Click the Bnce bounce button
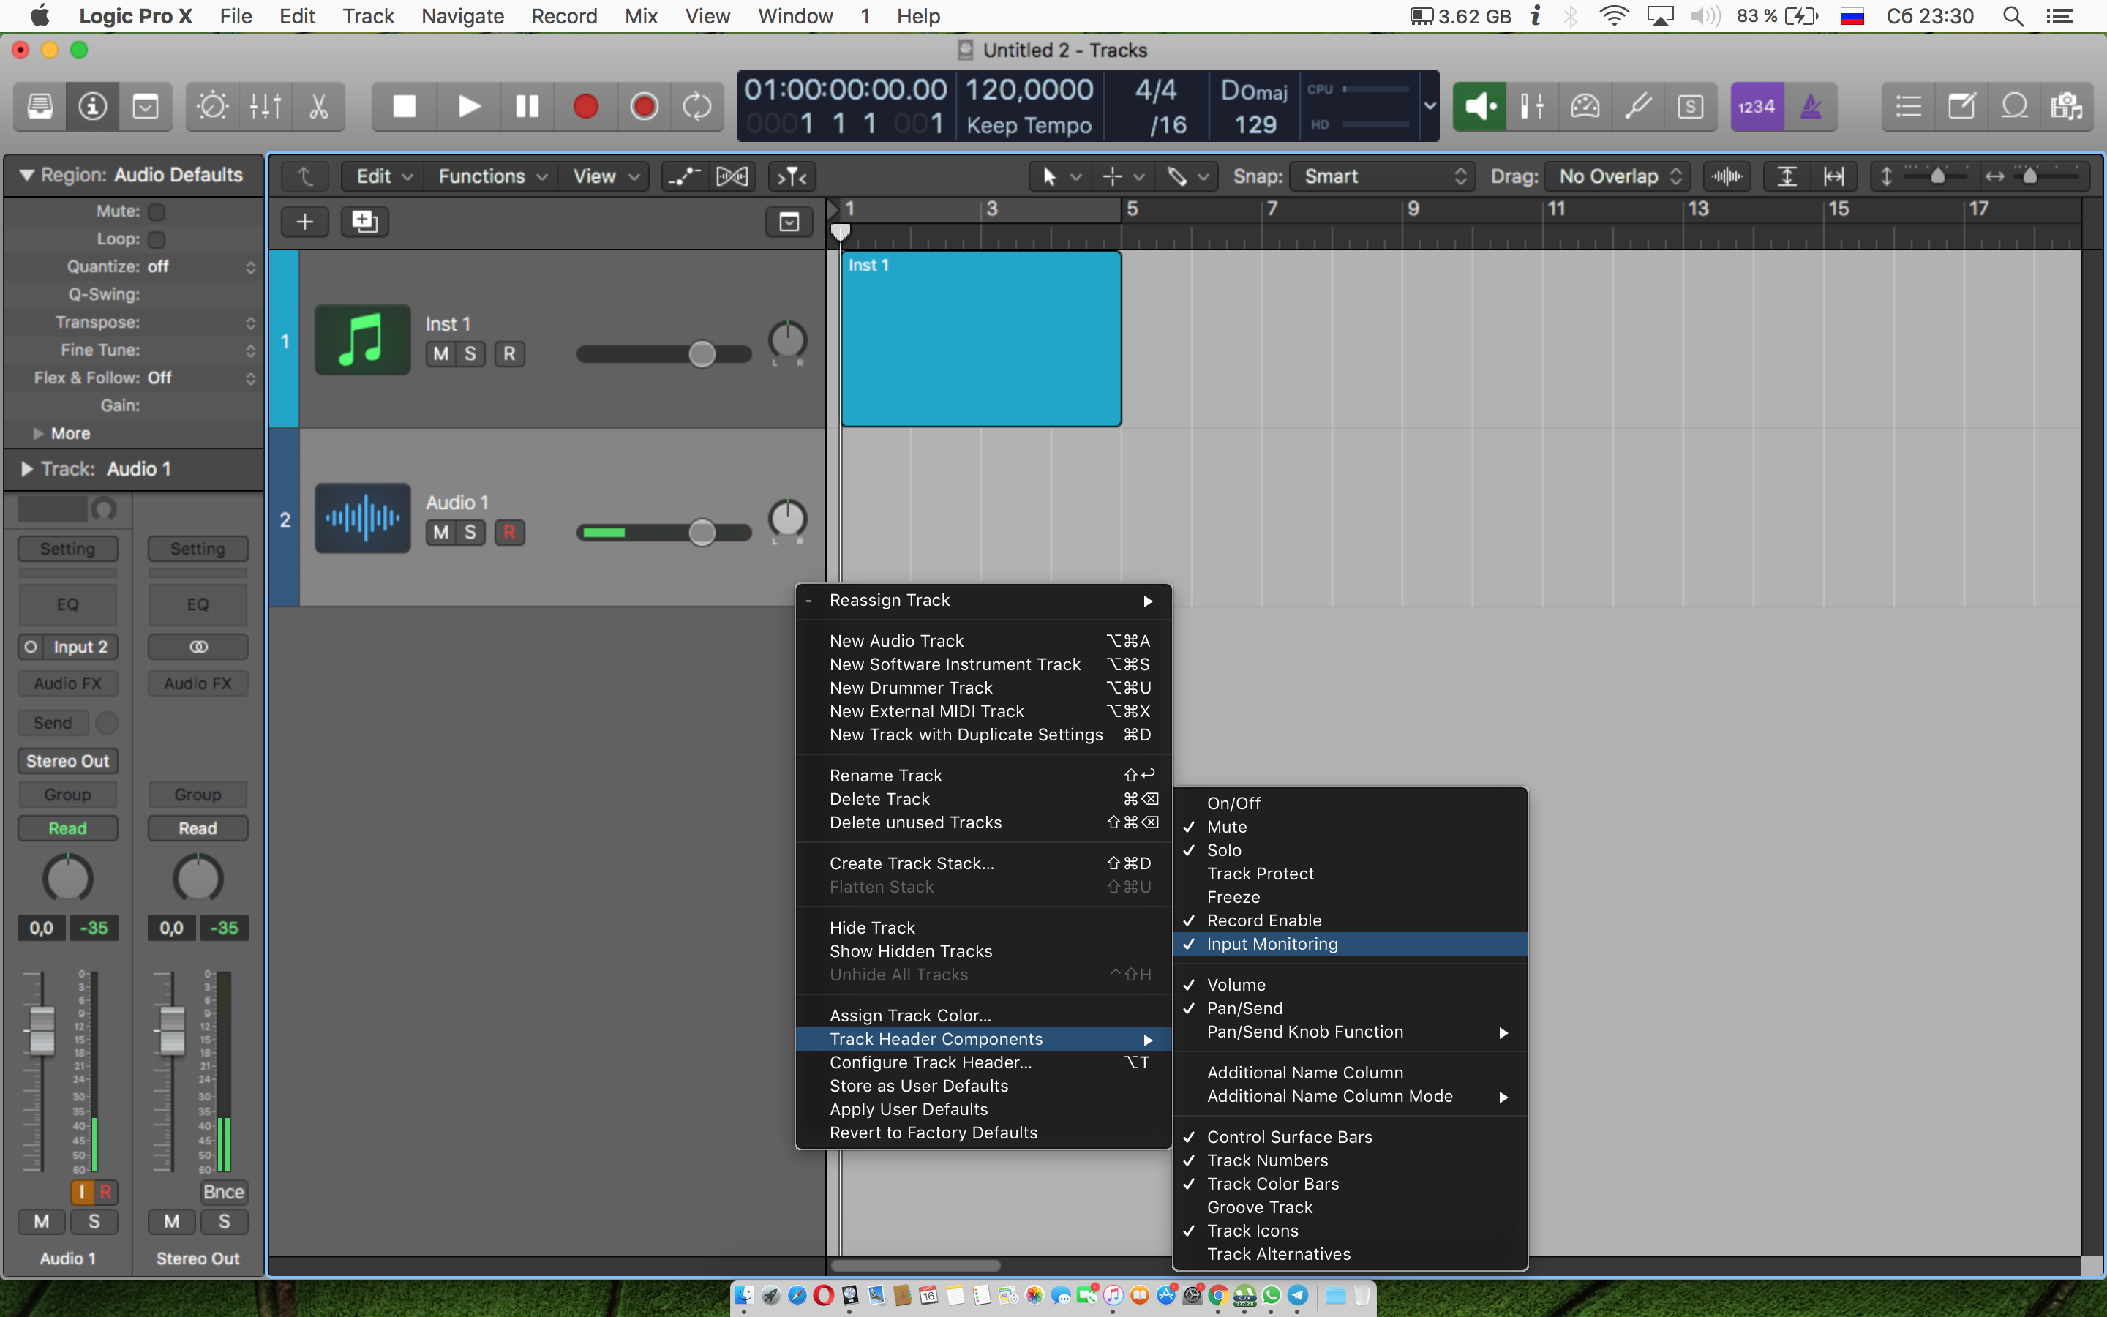This screenshot has width=2107, height=1317. [x=224, y=1192]
